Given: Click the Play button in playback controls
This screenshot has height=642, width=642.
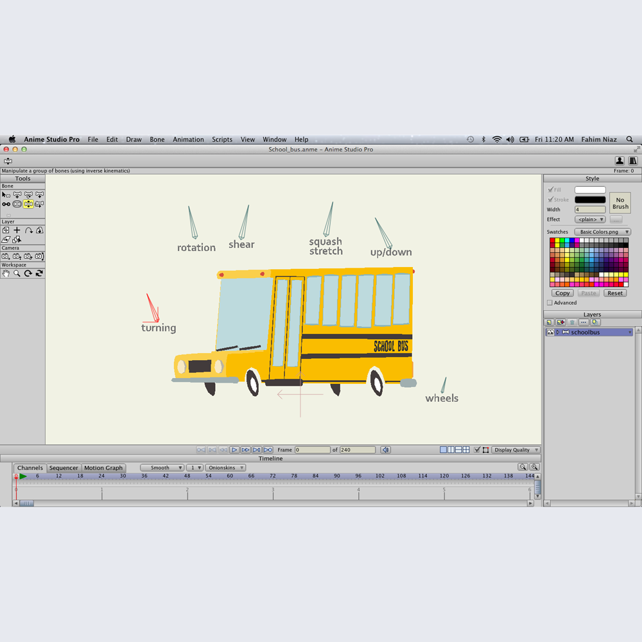Looking at the screenshot, I should tap(234, 449).
